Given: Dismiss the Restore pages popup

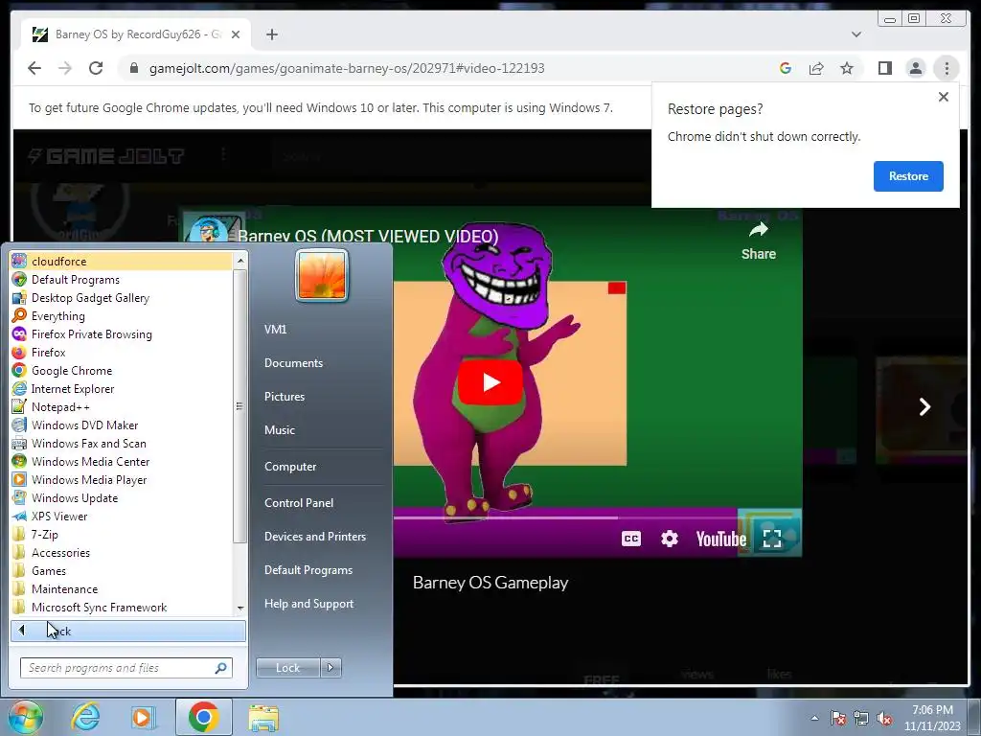Looking at the screenshot, I should point(943,97).
